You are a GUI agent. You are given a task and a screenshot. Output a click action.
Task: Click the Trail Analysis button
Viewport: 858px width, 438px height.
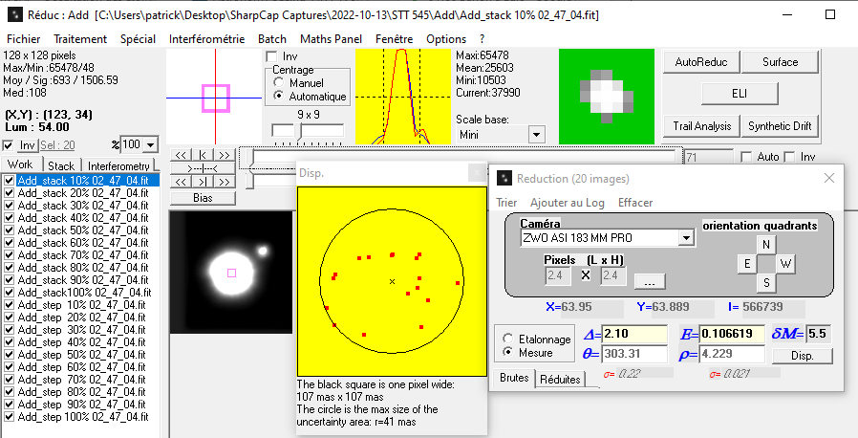pyautogui.click(x=700, y=125)
